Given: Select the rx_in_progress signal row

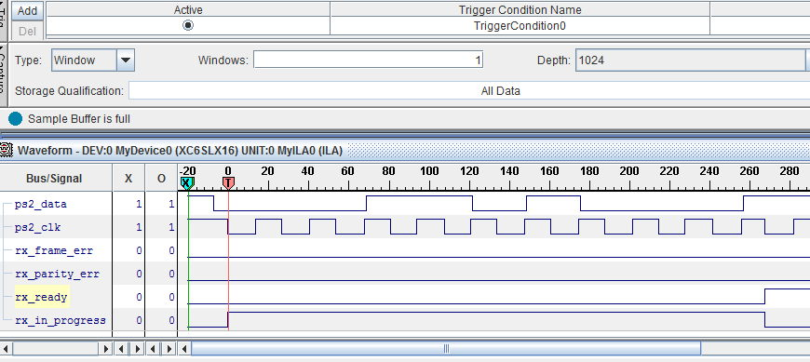Looking at the screenshot, I should (x=60, y=320).
